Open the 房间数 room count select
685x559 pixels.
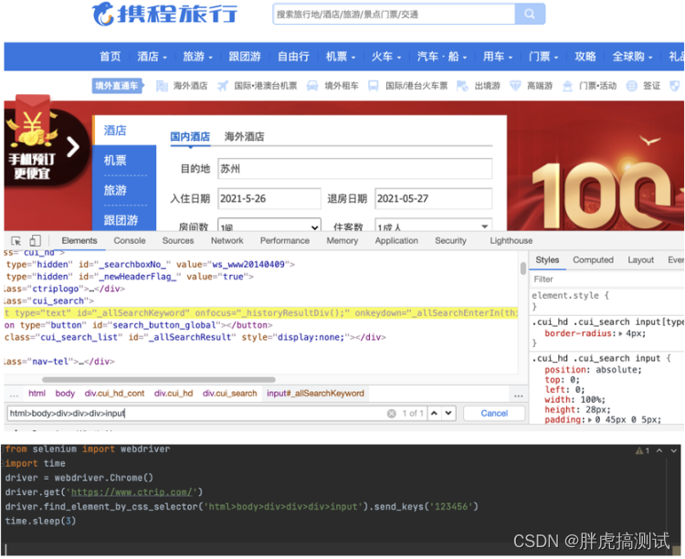pyautogui.click(x=269, y=225)
